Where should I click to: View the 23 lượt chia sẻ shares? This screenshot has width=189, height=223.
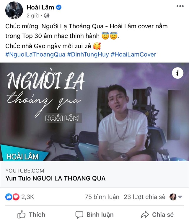coord(144,197)
